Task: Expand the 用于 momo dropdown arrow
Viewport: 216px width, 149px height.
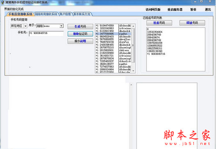Action: [x=61, y=26]
